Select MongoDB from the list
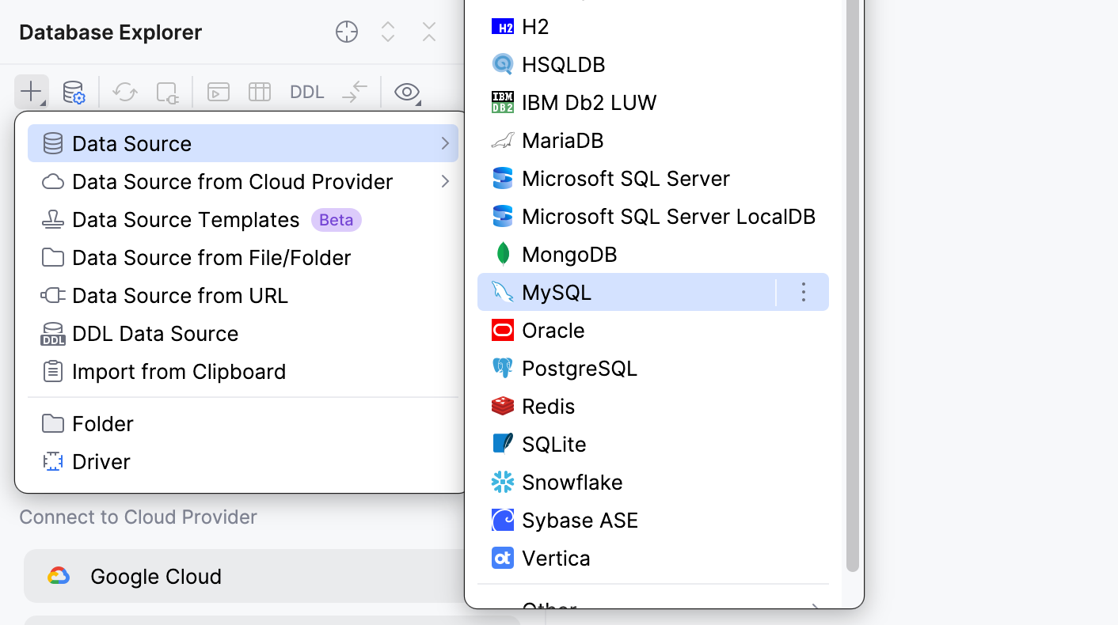The height and width of the screenshot is (625, 1118). point(653,254)
